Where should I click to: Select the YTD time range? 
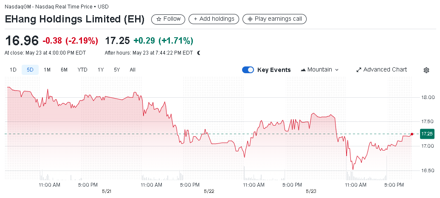pyautogui.click(x=82, y=70)
